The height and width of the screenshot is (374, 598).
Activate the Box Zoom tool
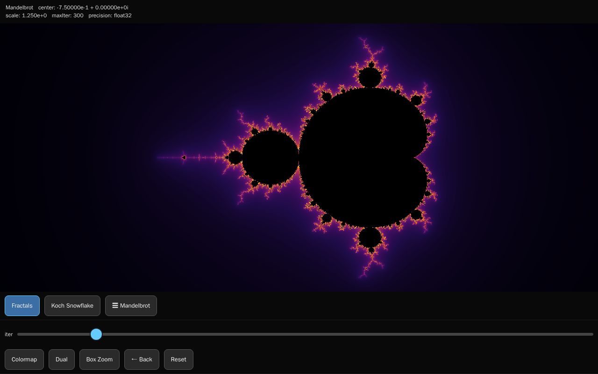click(x=100, y=360)
